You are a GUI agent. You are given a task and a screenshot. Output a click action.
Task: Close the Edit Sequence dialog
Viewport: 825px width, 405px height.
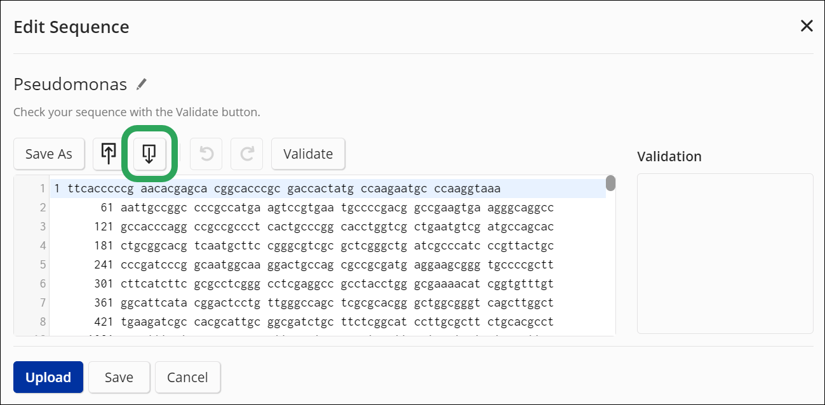click(x=807, y=26)
